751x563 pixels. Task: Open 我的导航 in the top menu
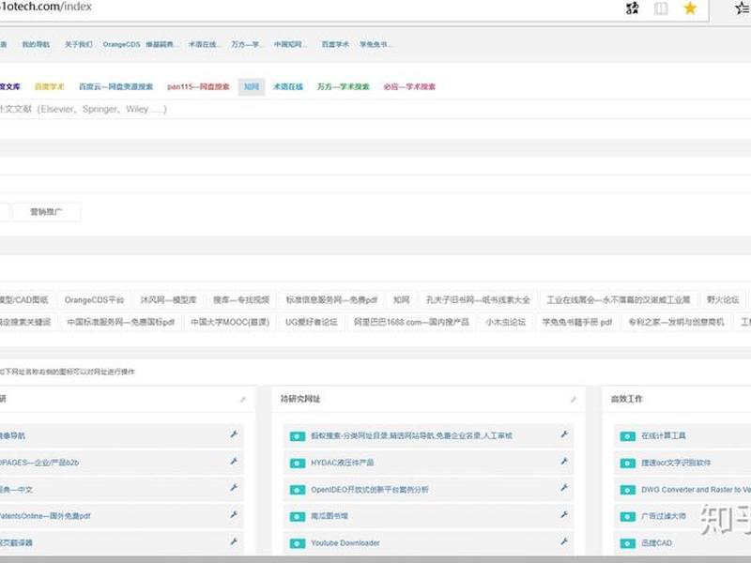pyautogui.click(x=36, y=44)
